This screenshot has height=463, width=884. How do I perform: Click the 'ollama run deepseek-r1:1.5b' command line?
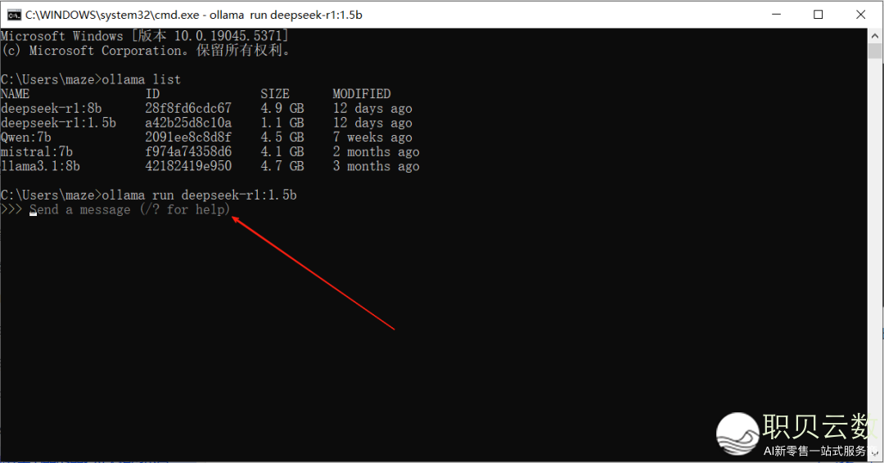tap(149, 195)
